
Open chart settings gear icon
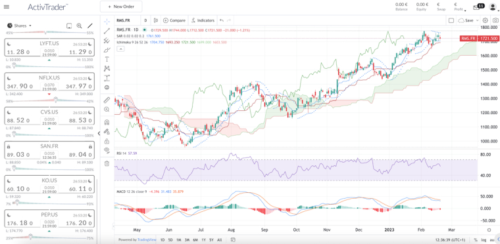(x=485, y=20)
